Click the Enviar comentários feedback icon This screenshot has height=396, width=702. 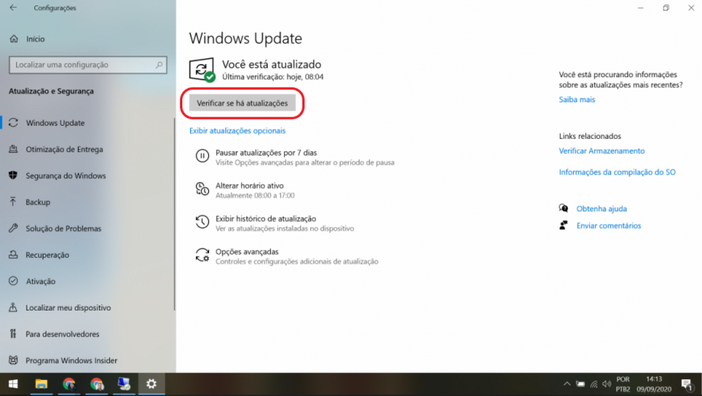click(x=564, y=226)
